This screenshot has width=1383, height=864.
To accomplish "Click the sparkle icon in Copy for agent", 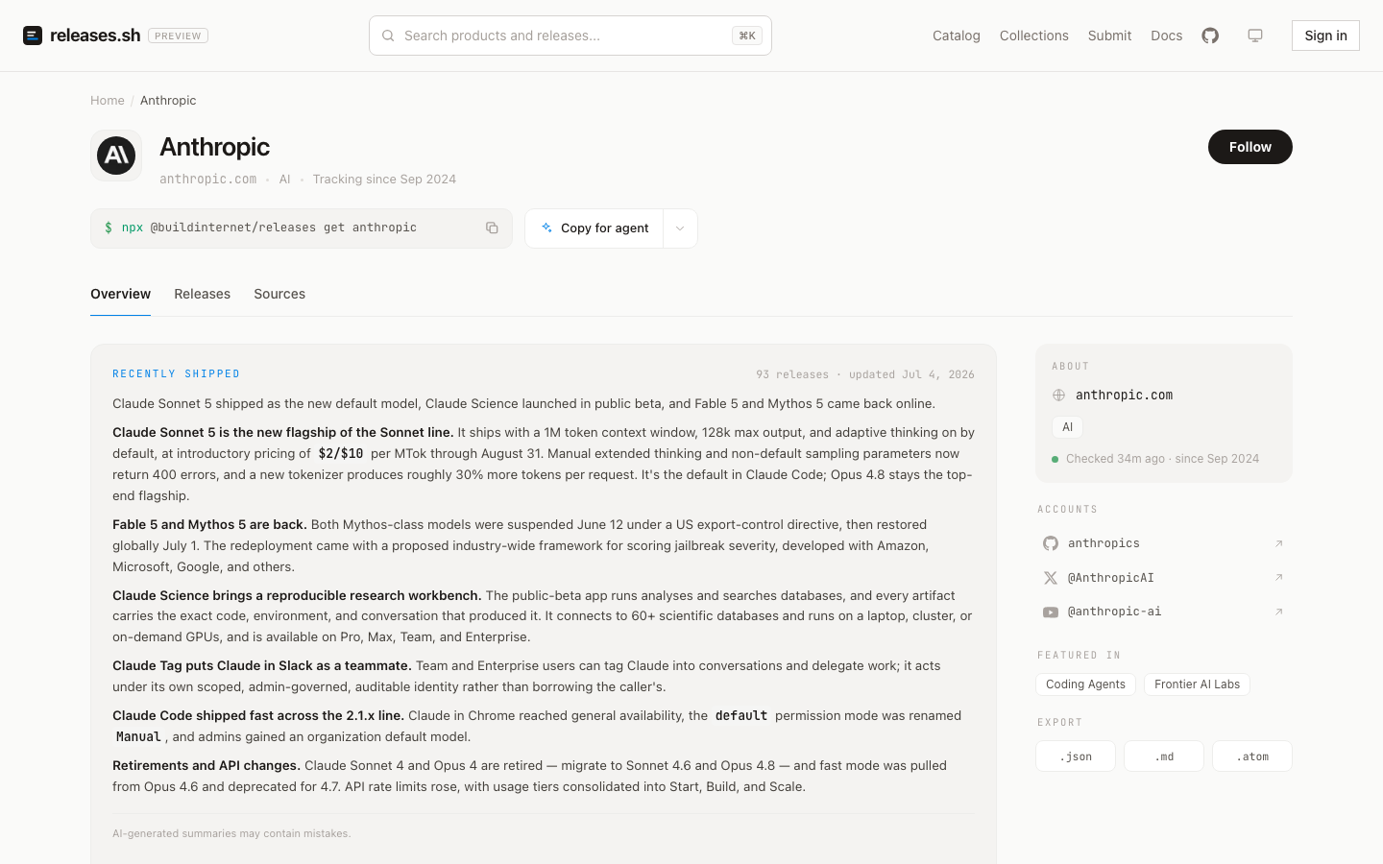I will coord(546,228).
